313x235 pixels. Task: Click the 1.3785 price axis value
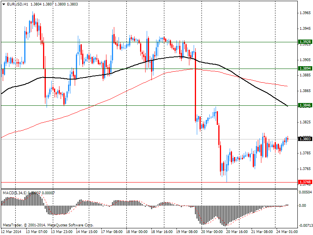(x=305, y=153)
